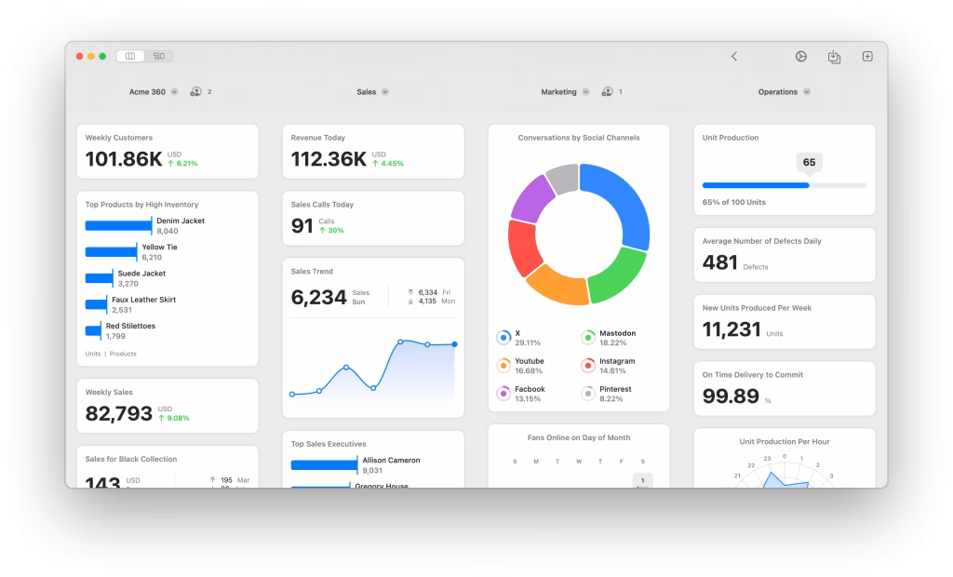The height and width of the screenshot is (577, 953).
Task: Click the 65 value bubble on Unit Production
Action: click(809, 162)
